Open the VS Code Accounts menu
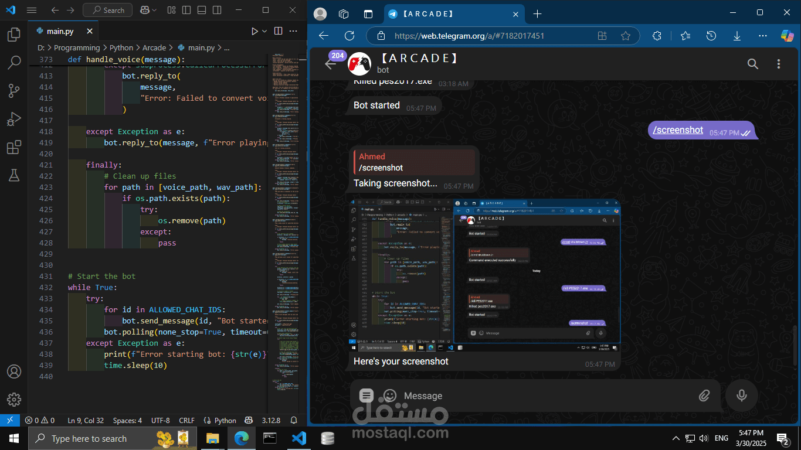The image size is (801, 450). (13, 371)
